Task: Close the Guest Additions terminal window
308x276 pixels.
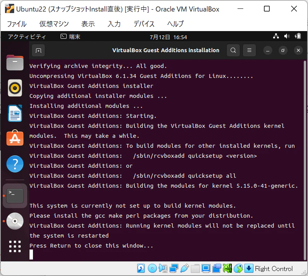Action: [298, 50]
